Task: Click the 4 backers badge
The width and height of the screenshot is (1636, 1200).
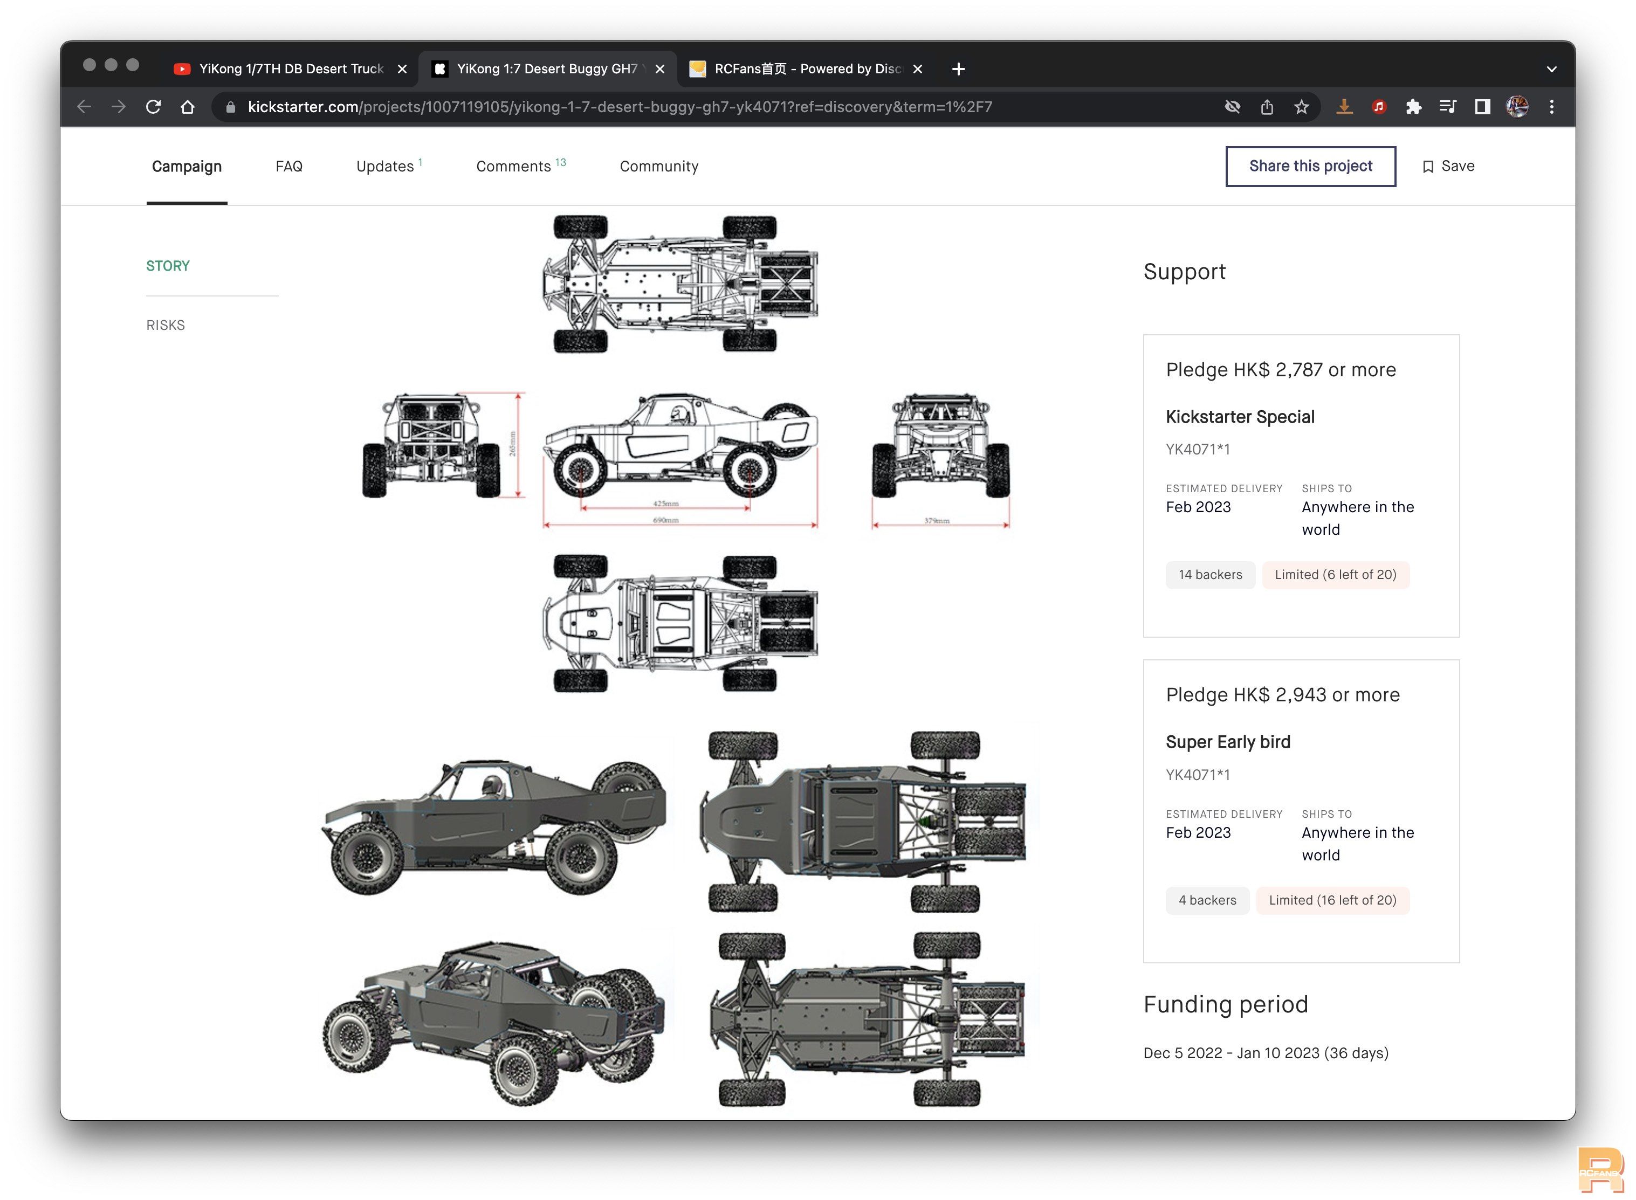Action: 1207,900
